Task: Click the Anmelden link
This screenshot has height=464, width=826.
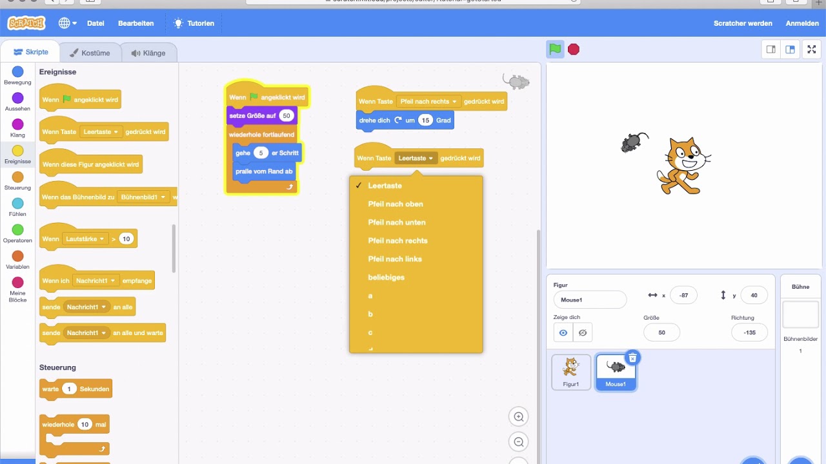Action: [x=802, y=23]
